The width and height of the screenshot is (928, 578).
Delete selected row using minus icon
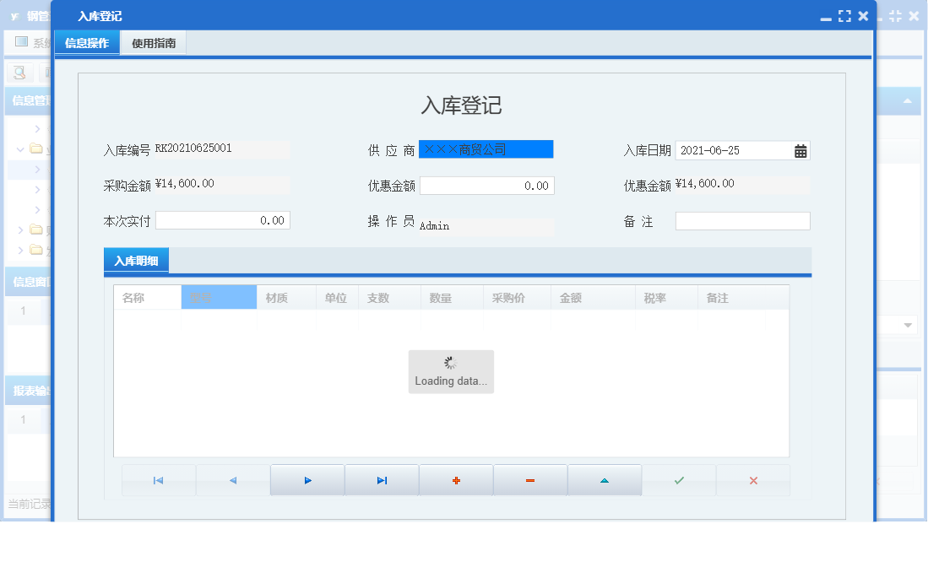pyautogui.click(x=530, y=479)
